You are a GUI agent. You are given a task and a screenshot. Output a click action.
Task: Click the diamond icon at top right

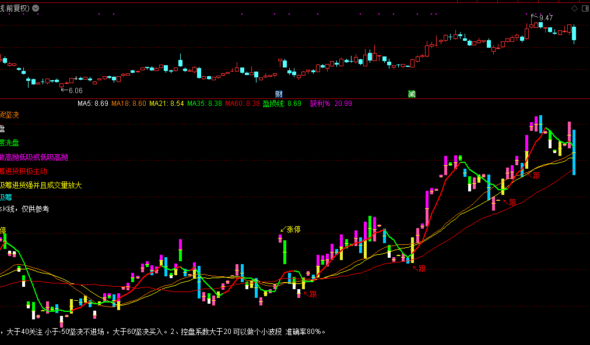click(574, 8)
